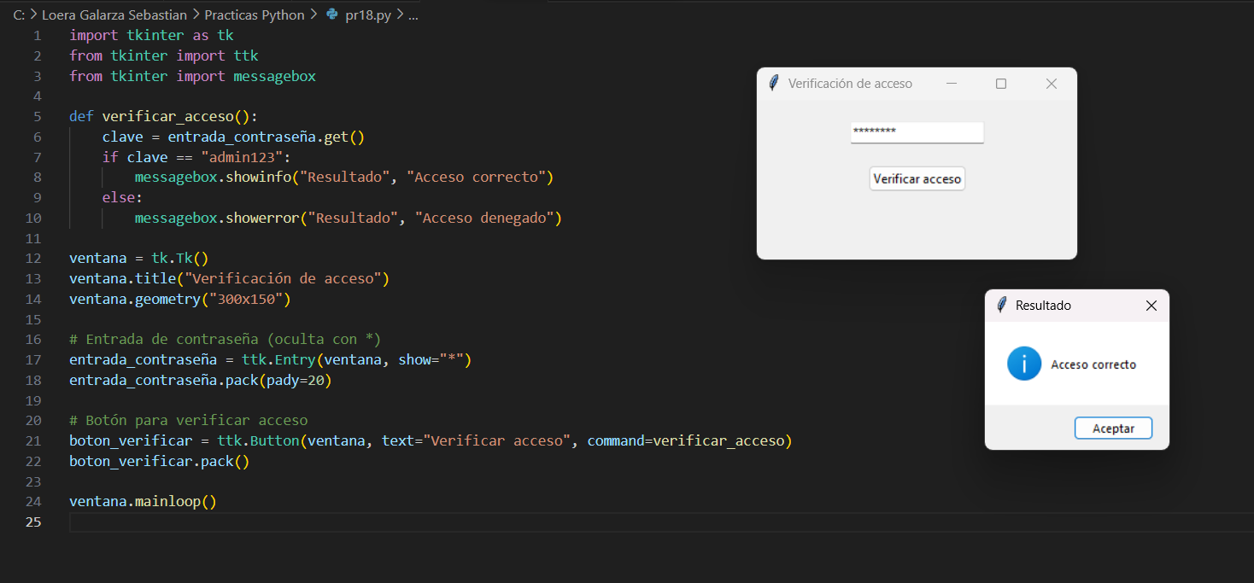
Task: Minimize the Verificación de acceso window
Action: click(x=951, y=84)
